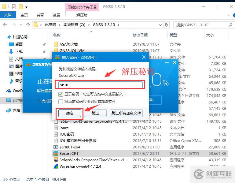Click 跳过所有加密文件 button

(126, 113)
